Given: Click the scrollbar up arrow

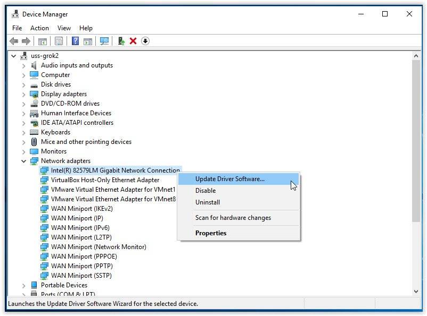Looking at the screenshot, I should [416, 56].
